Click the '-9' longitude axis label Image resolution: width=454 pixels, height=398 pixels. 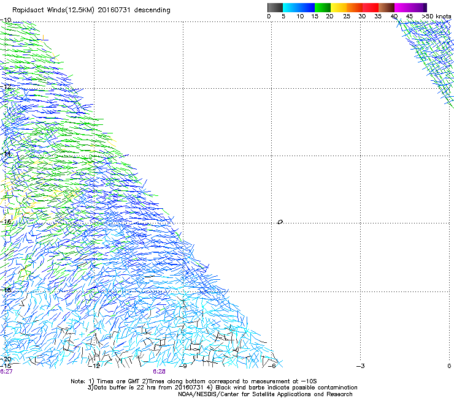coord(183,366)
